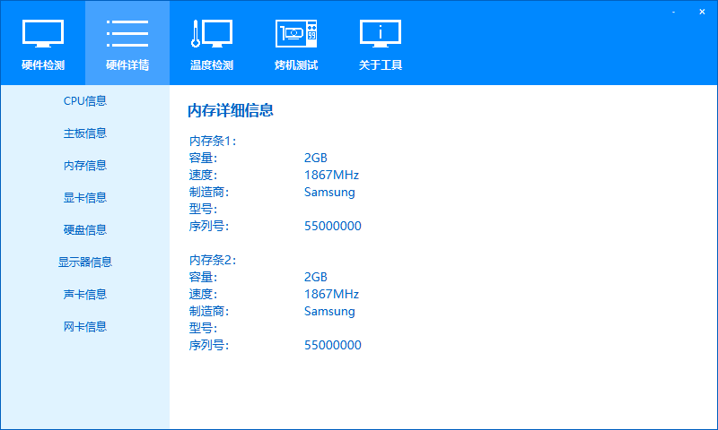
Task: Click the 55000000 serial number under 内存条2
Action: [333, 345]
